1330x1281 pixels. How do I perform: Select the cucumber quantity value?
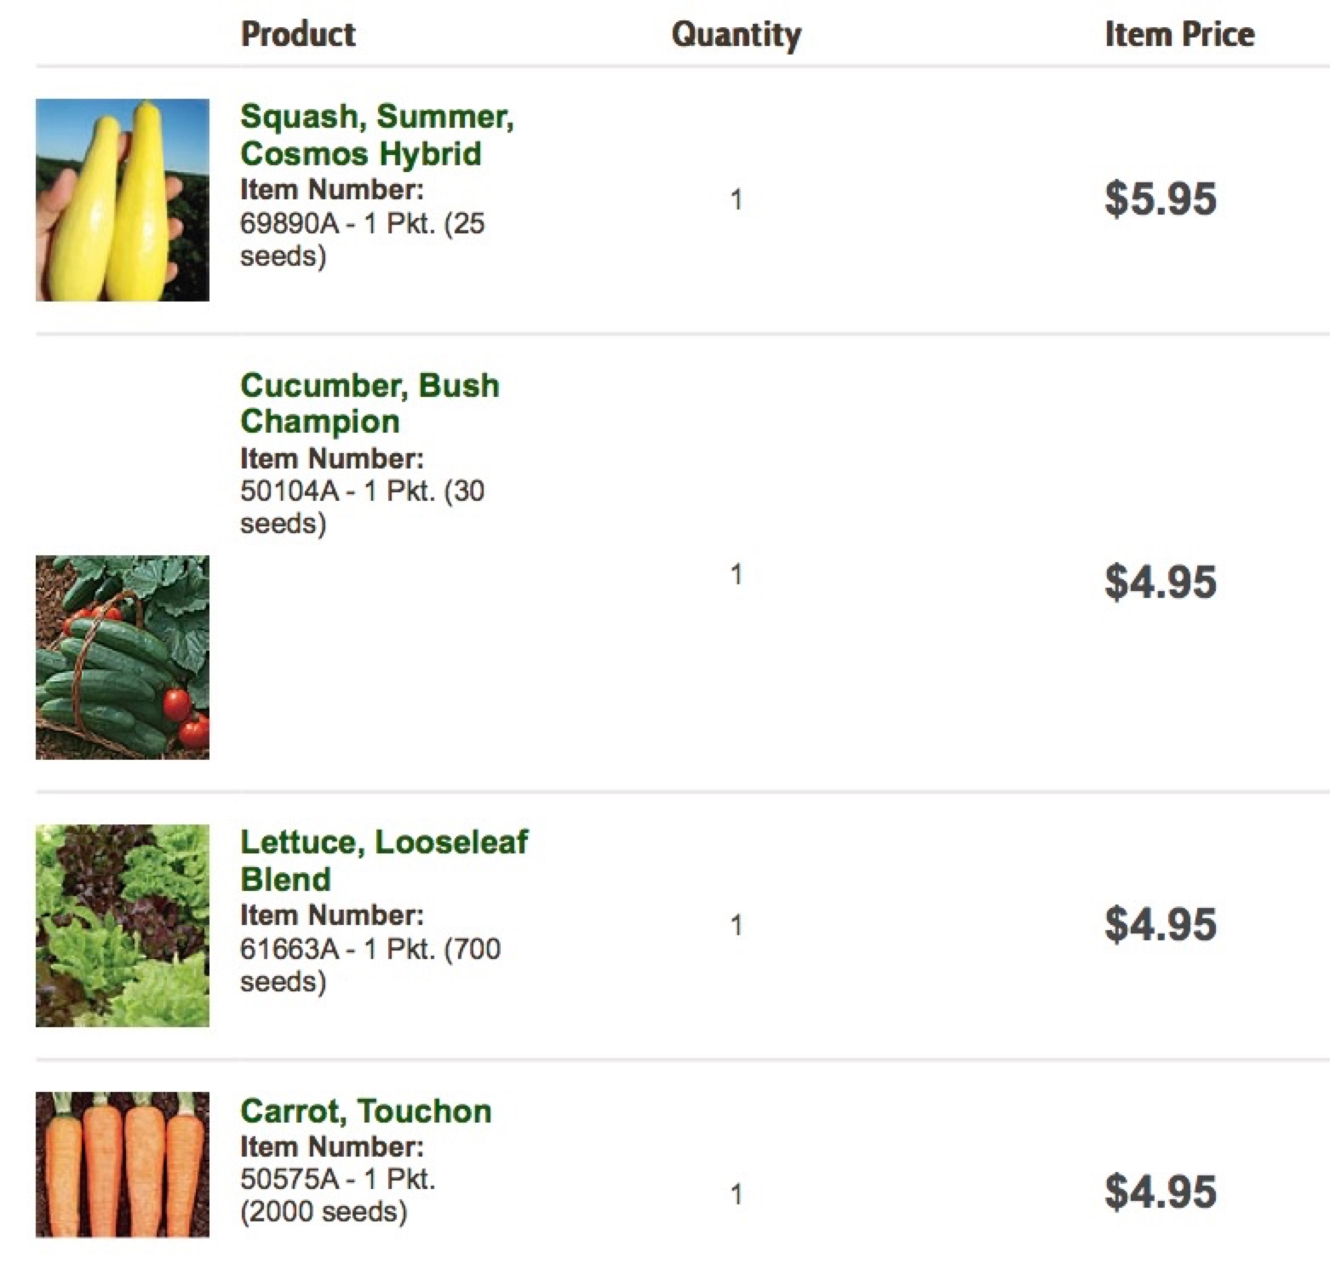[737, 575]
